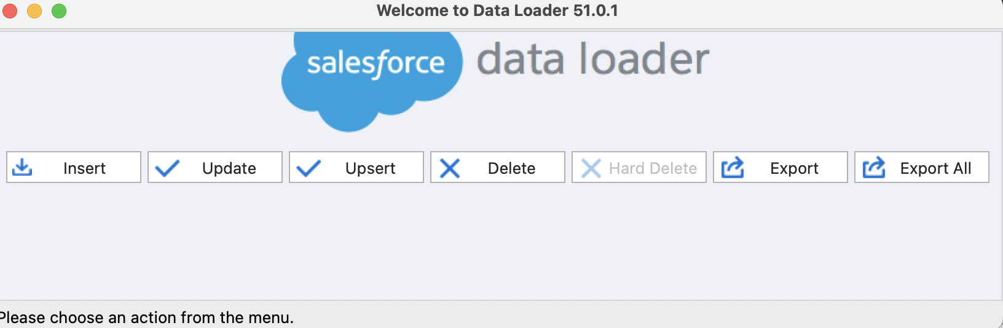Close the window with the red button
This screenshot has width=1003, height=328.
click(10, 11)
